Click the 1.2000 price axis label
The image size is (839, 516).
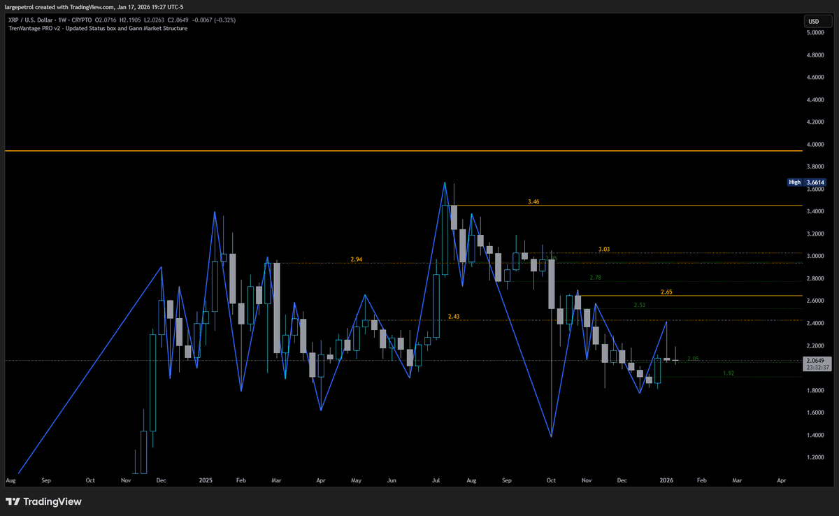[x=816, y=457]
